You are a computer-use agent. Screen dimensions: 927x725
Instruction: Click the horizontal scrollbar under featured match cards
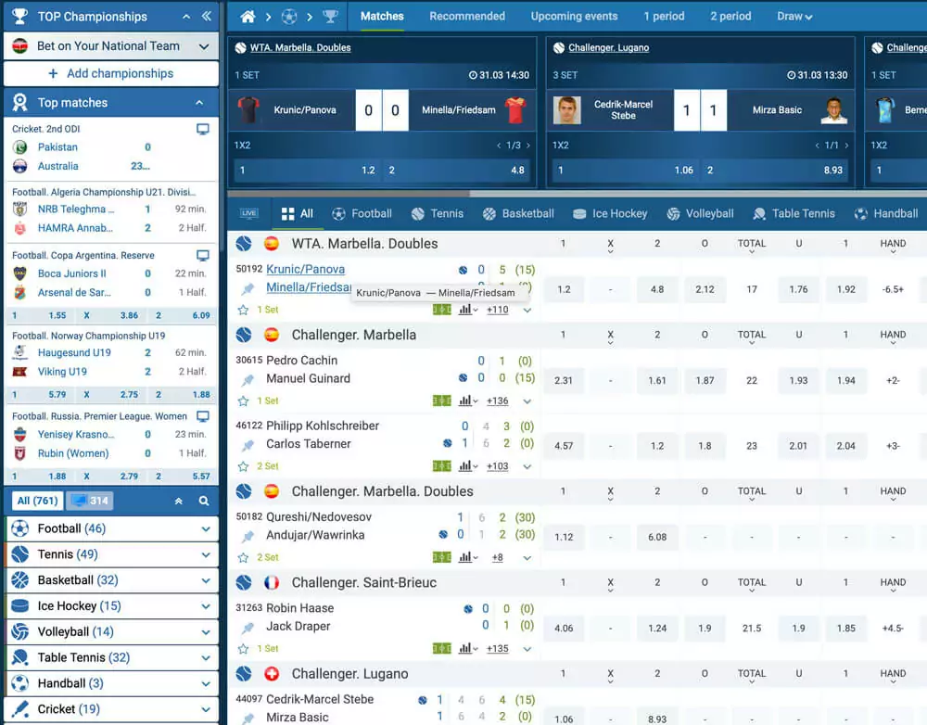(349, 194)
